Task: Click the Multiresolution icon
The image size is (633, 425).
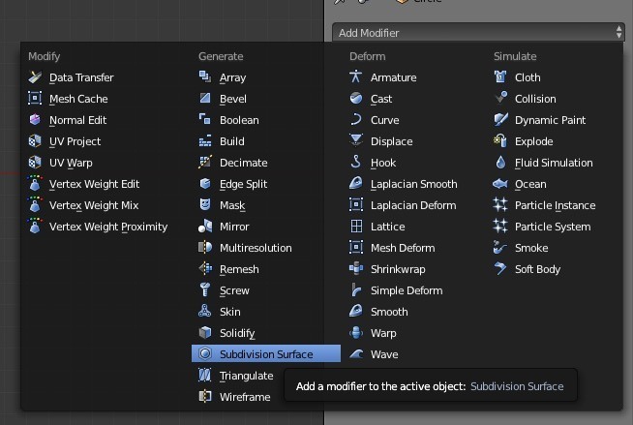Action: (x=205, y=248)
